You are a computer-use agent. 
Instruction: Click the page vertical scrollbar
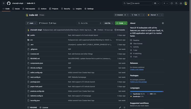click(x=190, y=27)
